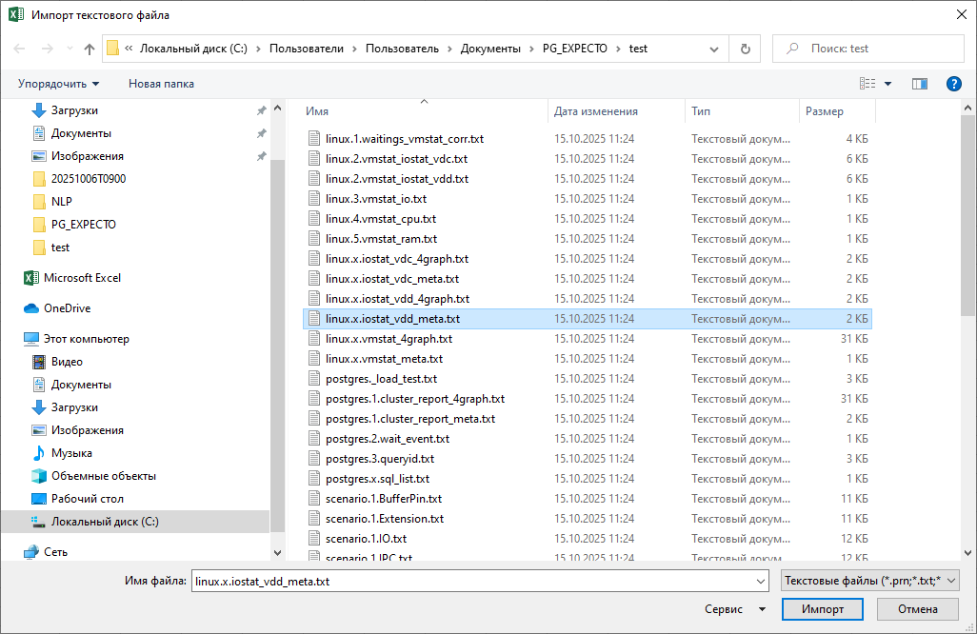Image resolution: width=977 pixels, height=634 pixels.
Task: Select file postgres.2.wait_event.txt
Action: pos(387,439)
